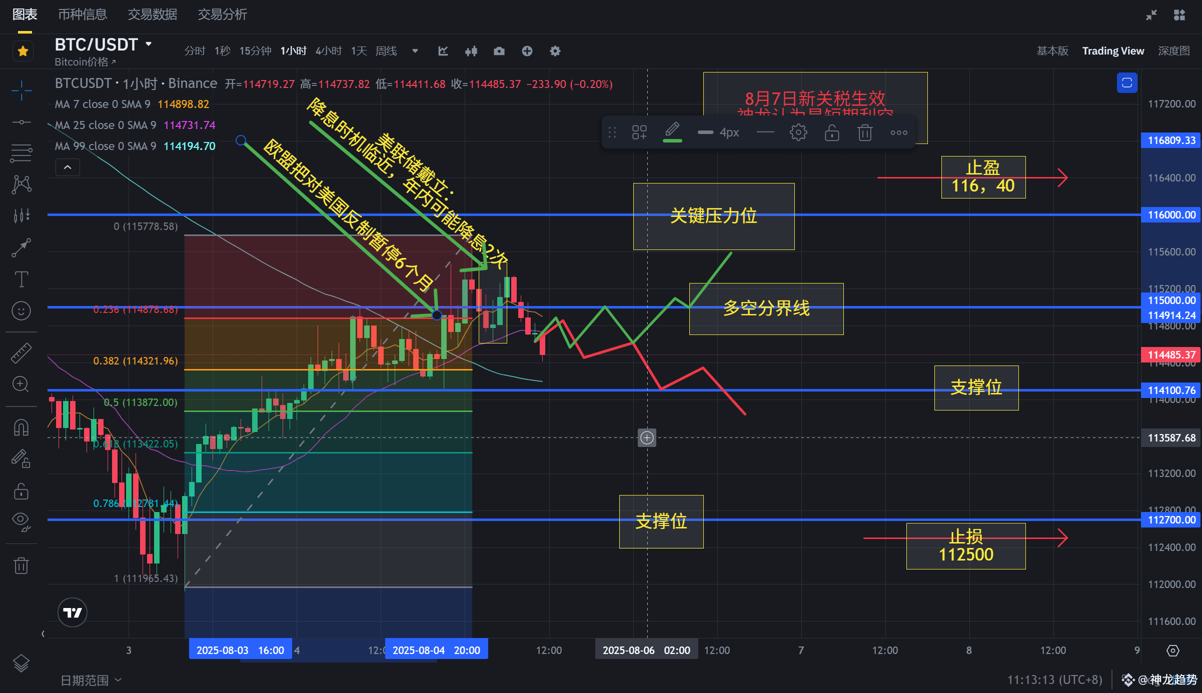Viewport: 1202px width, 693px height.
Task: Switch to the 1天 timeframe
Action: (359, 51)
